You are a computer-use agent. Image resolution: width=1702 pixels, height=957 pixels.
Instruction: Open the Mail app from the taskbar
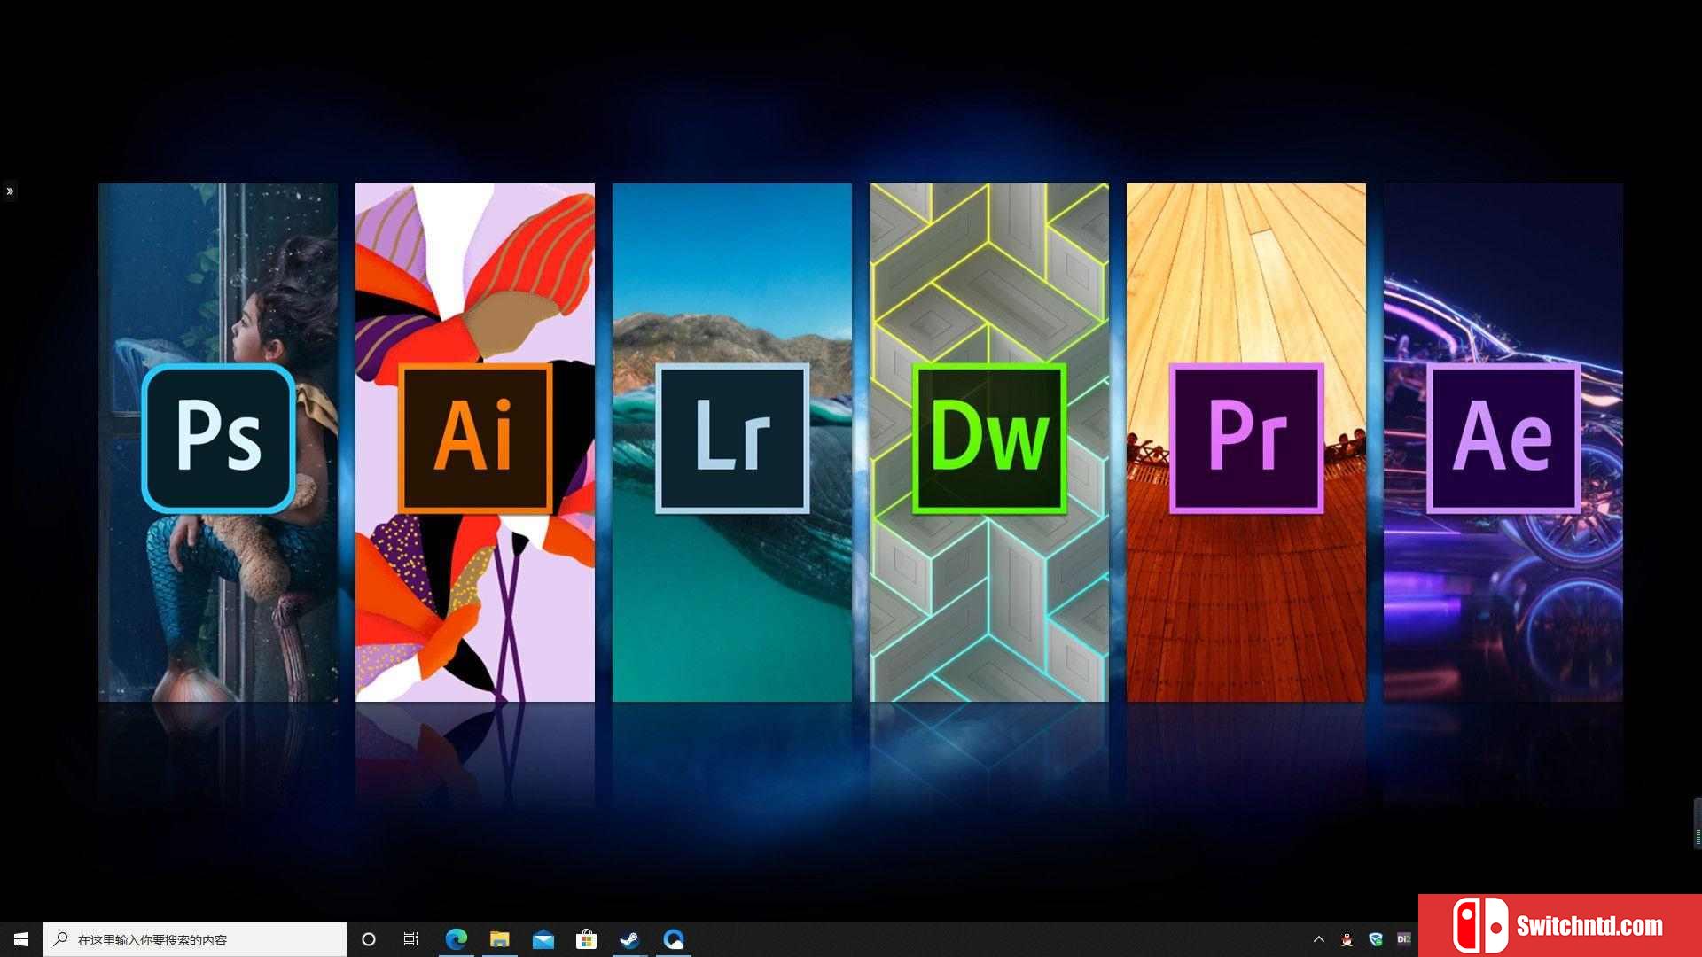(x=543, y=939)
